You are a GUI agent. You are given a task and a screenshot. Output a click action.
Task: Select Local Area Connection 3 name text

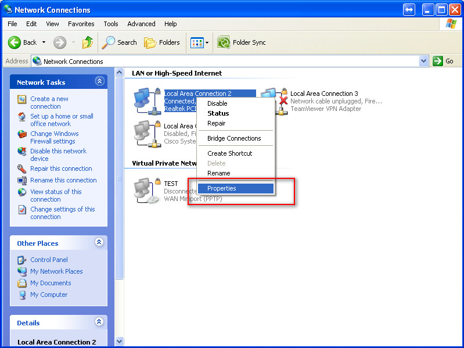[324, 94]
